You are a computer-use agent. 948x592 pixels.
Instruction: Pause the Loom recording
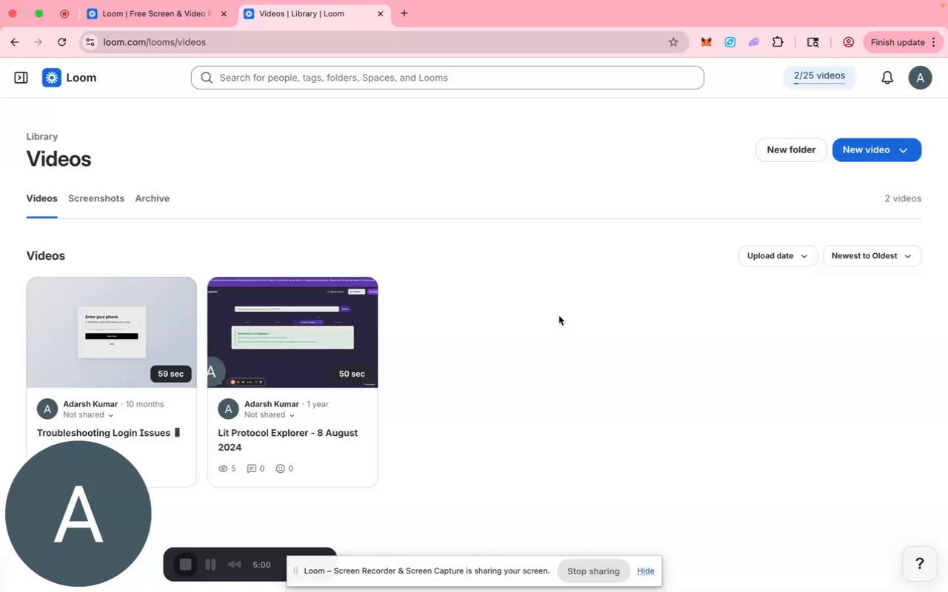click(210, 565)
